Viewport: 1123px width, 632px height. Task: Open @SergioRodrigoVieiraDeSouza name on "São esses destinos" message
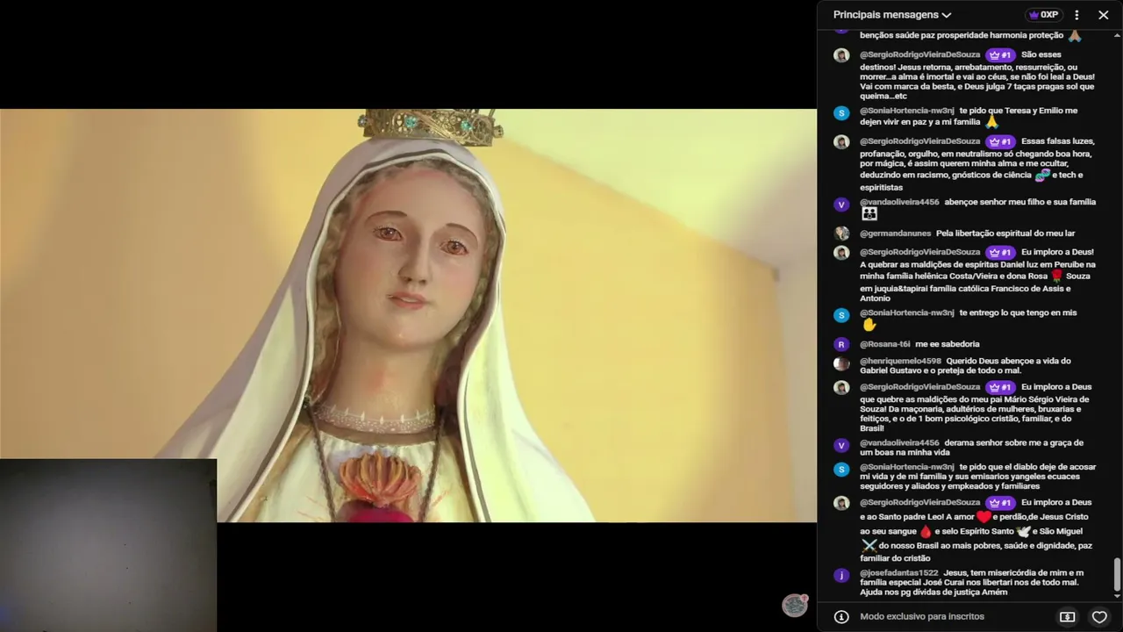(x=920, y=54)
